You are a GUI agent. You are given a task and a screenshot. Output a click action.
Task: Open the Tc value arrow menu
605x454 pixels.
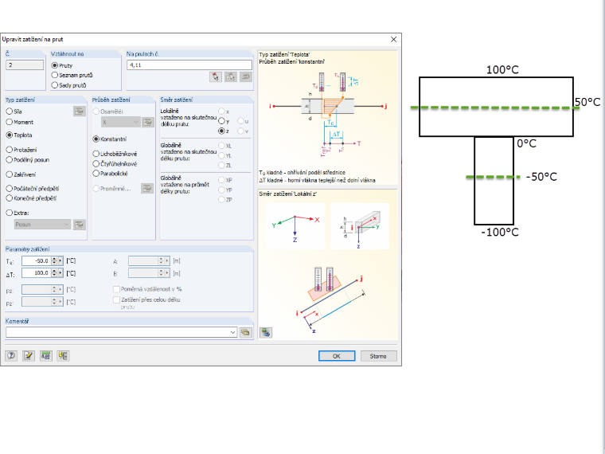pos(60,261)
